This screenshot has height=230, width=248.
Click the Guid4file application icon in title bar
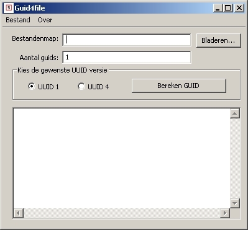[9, 8]
